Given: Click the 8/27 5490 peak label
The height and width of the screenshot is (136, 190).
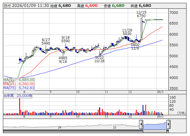Looking at the screenshot, I should point(46,41).
